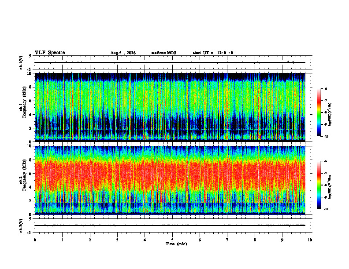Click the ch.1(V) axis "5" tick label
This screenshot has width=349, height=269.
(x=31, y=56)
